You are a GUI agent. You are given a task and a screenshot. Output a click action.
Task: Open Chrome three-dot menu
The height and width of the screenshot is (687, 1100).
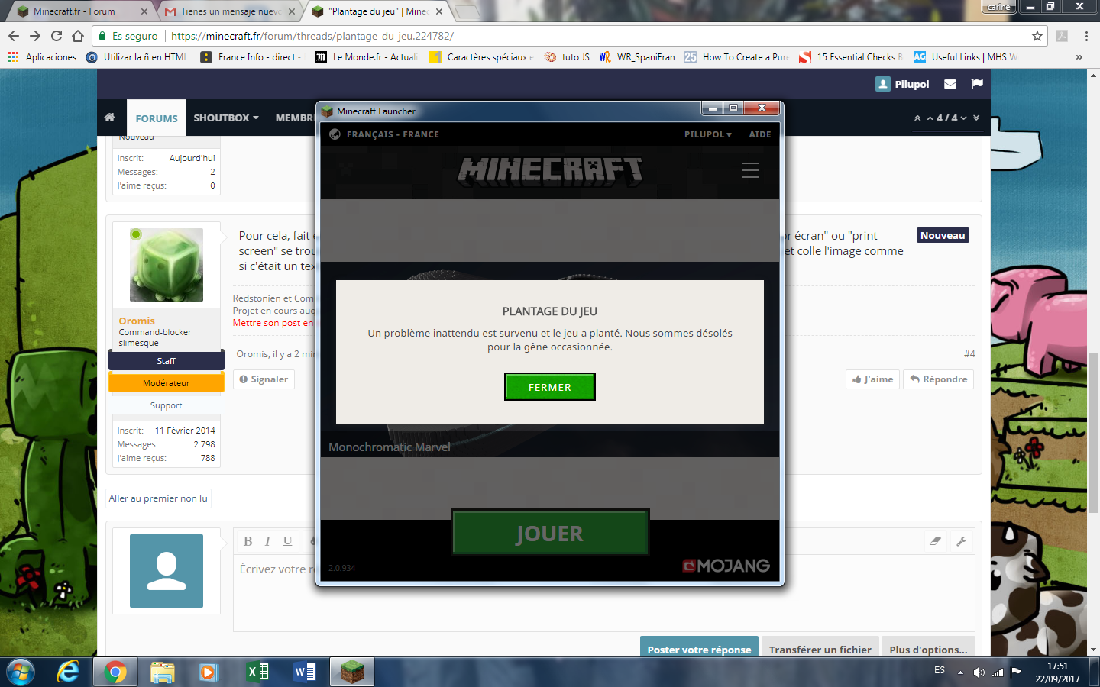coord(1085,36)
